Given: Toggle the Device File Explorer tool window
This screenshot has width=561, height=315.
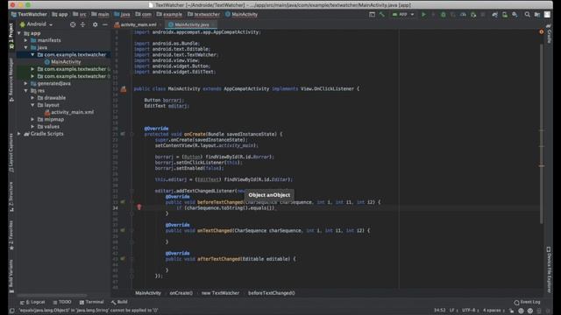Looking at the screenshot, I should (550, 269).
